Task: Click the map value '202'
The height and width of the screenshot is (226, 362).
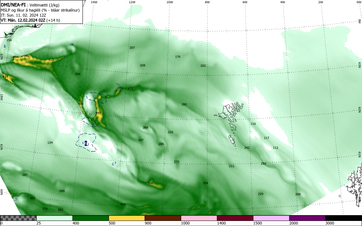Action: pyautogui.click(x=203, y=66)
